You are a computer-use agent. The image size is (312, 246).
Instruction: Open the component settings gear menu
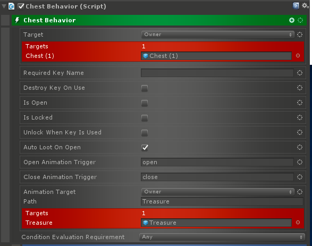(x=305, y=5)
